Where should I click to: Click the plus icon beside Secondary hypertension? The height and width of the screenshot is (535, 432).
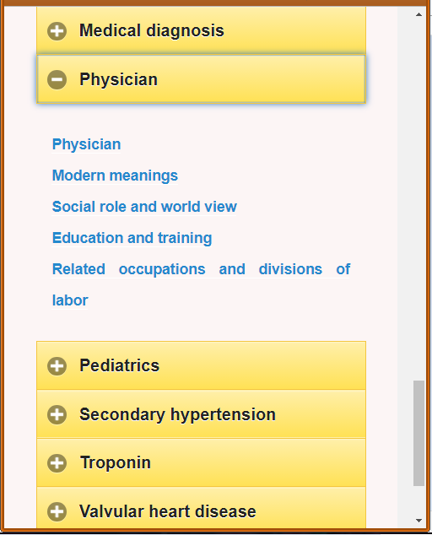coord(57,415)
